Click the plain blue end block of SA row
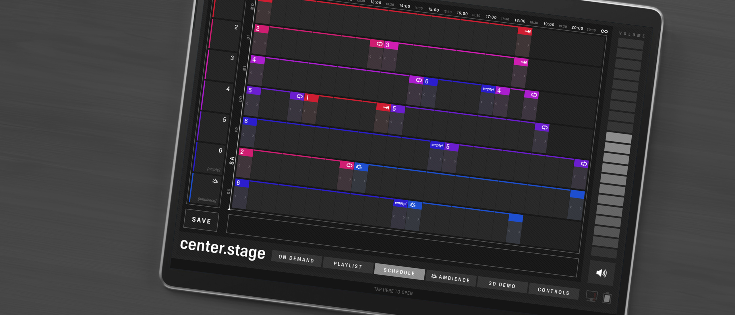 pyautogui.click(x=577, y=194)
